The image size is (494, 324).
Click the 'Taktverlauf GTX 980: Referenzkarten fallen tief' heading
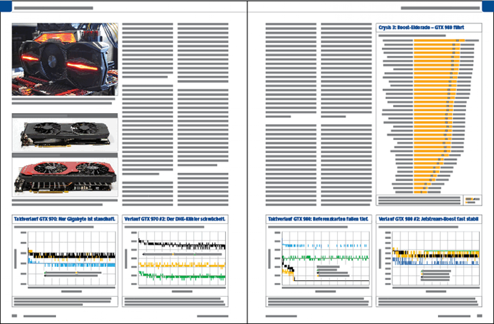(318, 219)
